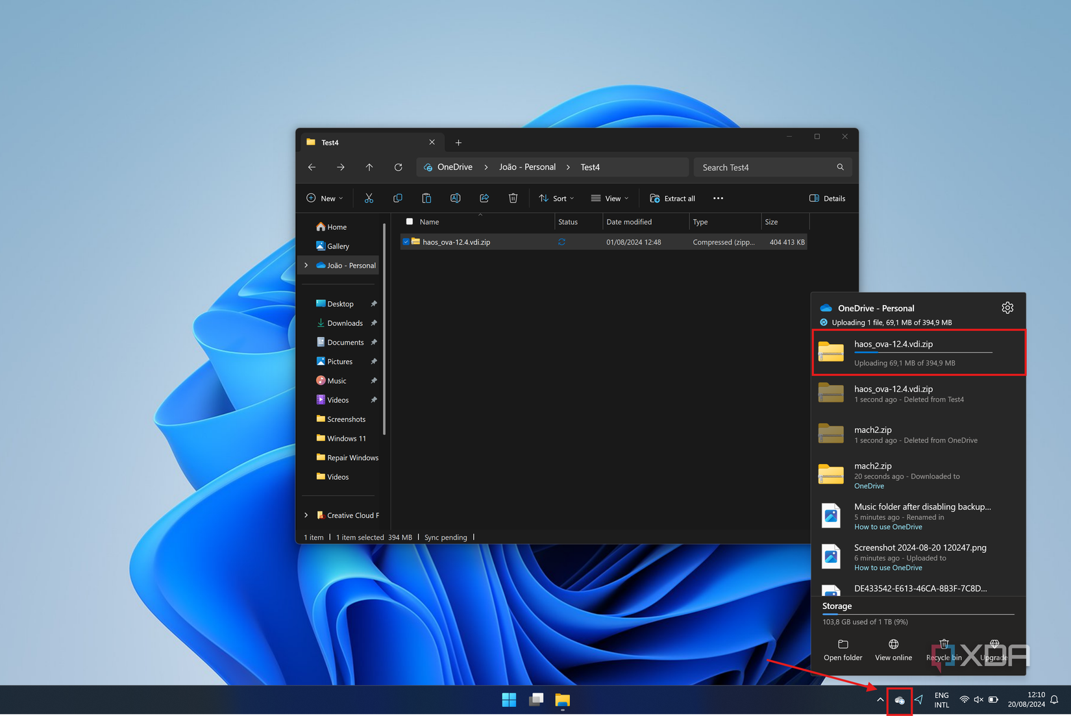
Task: Open the New dropdown menu
Action: 325,198
